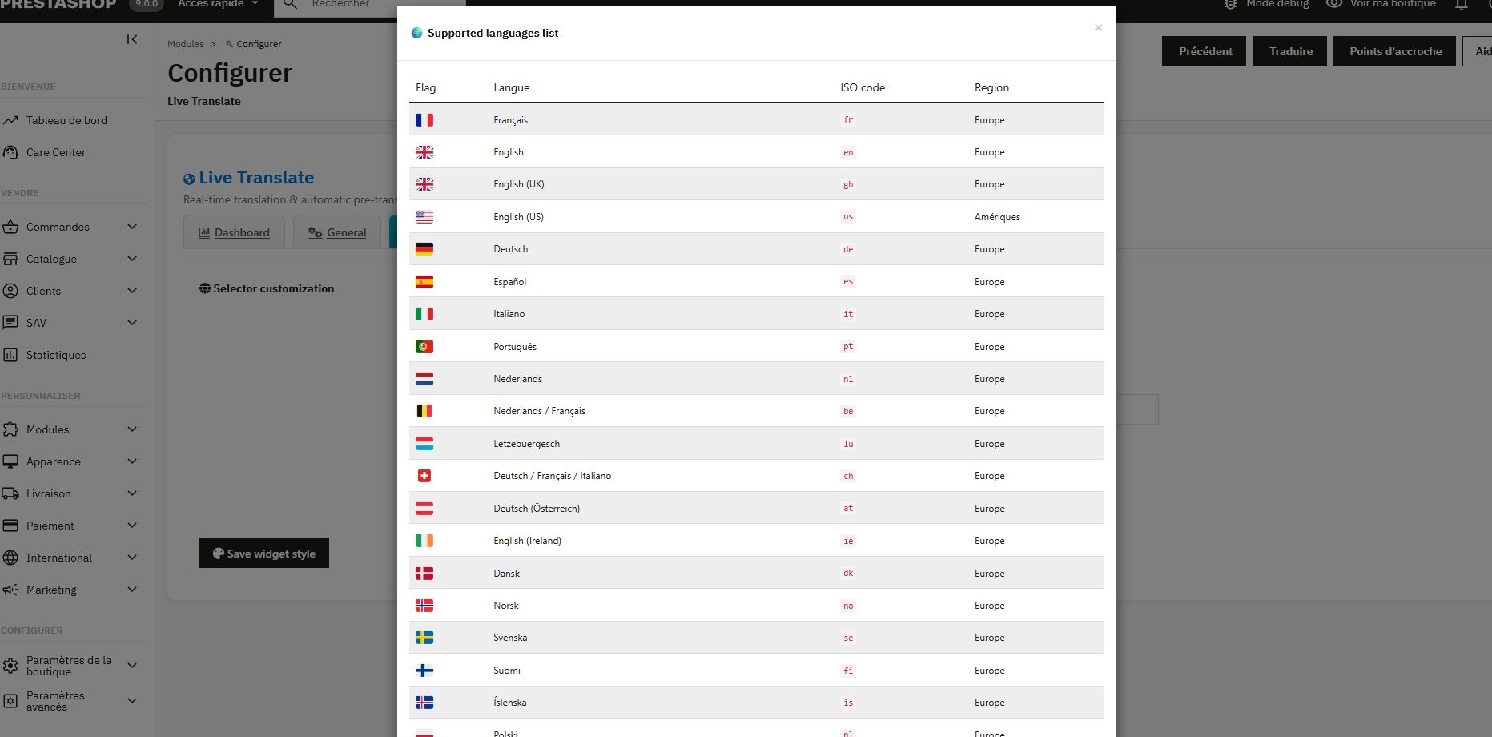Switch to the General tab
Viewport: 1492px width, 737px height.
[337, 232]
